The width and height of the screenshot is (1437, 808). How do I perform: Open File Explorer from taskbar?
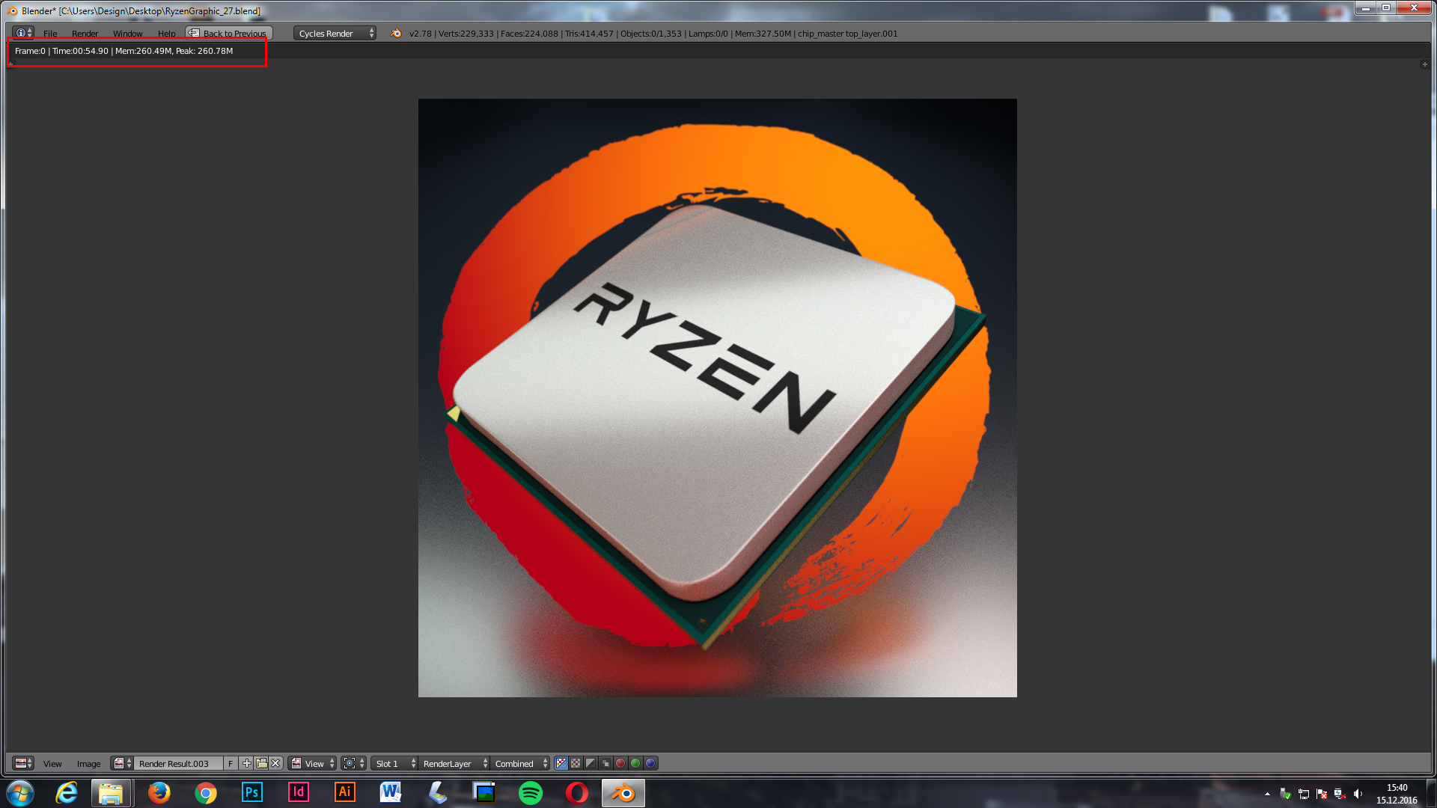(x=111, y=792)
